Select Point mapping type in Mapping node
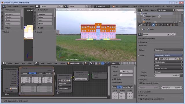The image size is (185, 104). [x=33, y=73]
